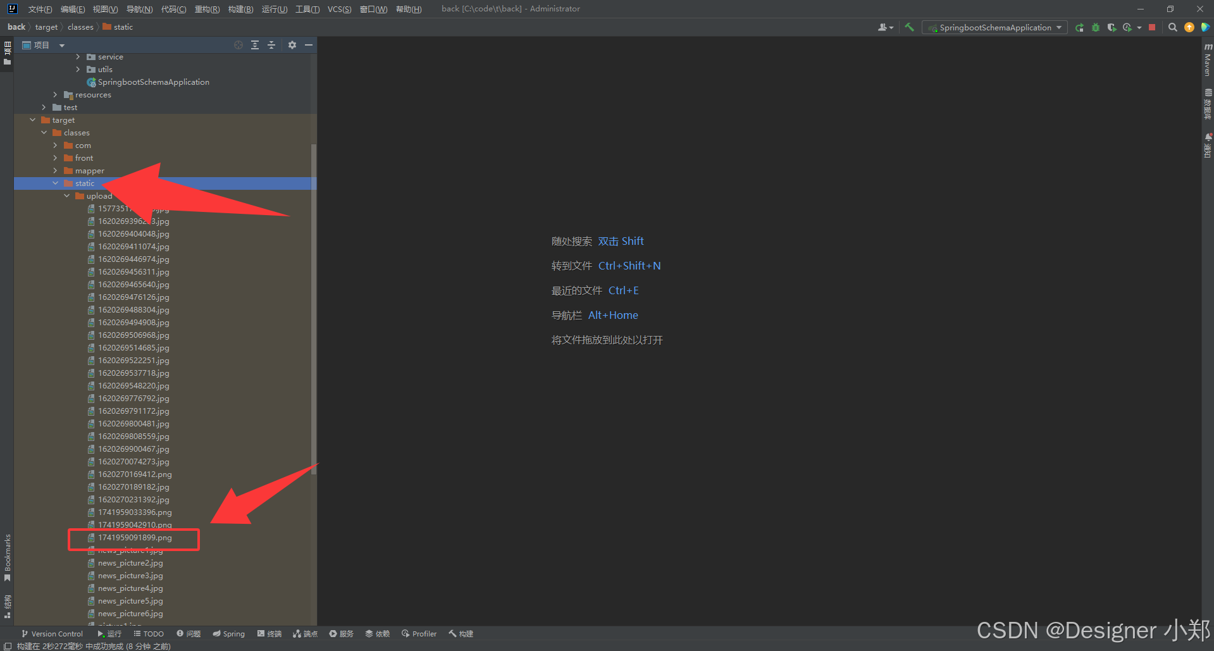Click Select Opened File target icon

[238, 45]
